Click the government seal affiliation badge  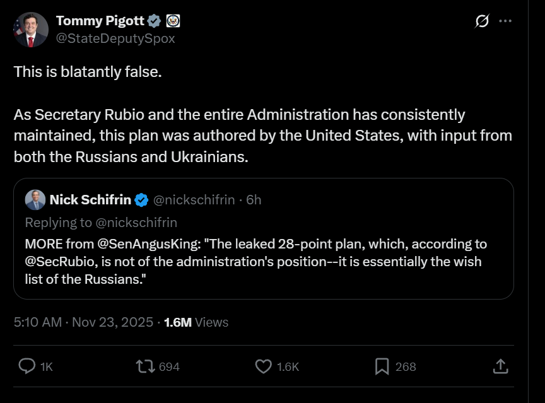(x=173, y=21)
